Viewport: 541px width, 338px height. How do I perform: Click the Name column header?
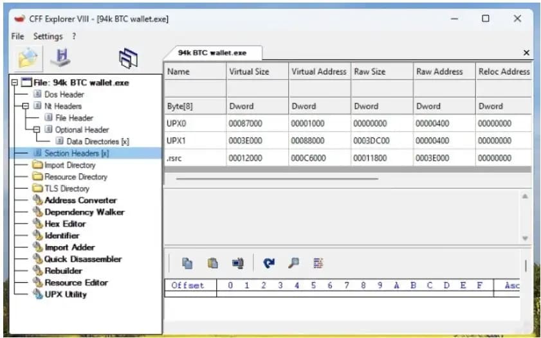tap(196, 71)
